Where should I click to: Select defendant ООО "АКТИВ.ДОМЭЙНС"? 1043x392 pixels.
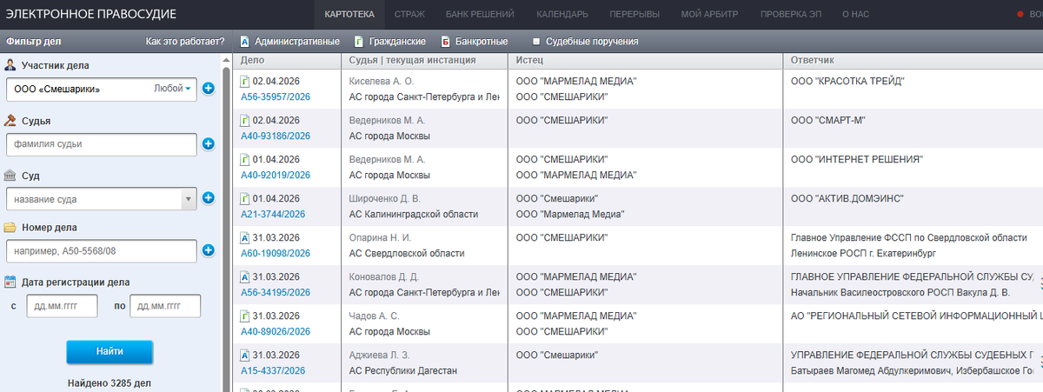(x=847, y=199)
